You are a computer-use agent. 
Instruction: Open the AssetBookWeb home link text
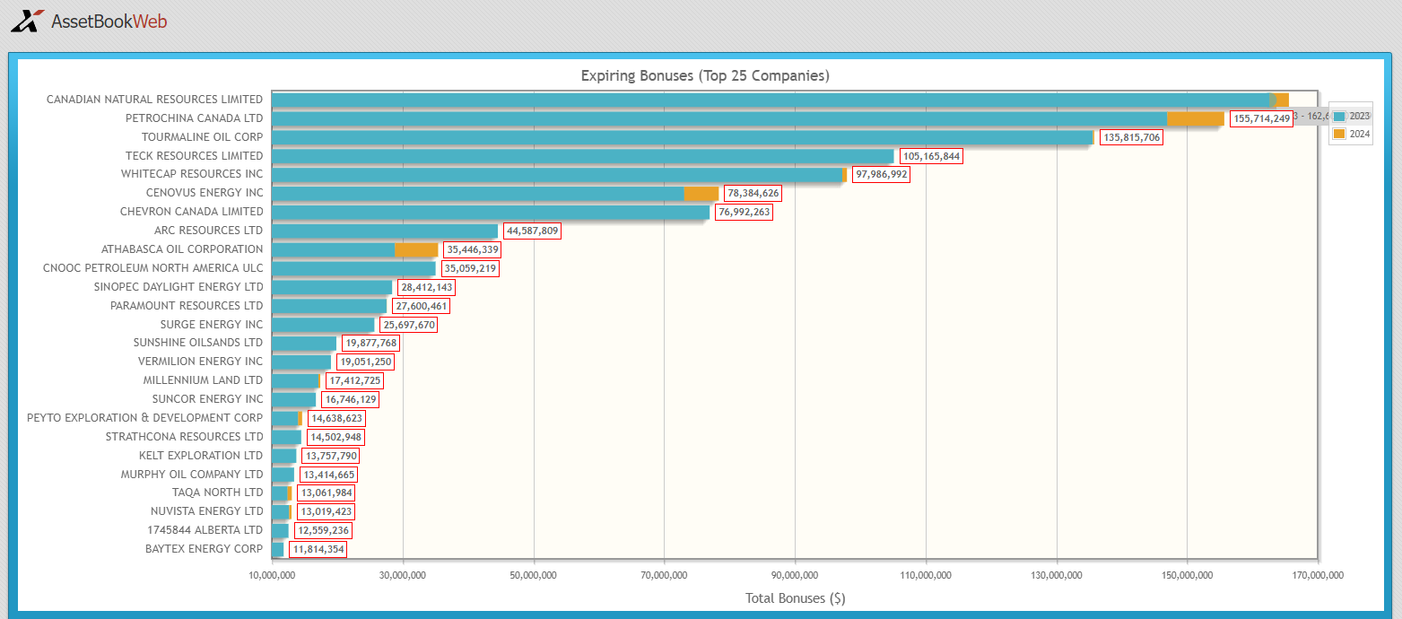click(x=109, y=22)
